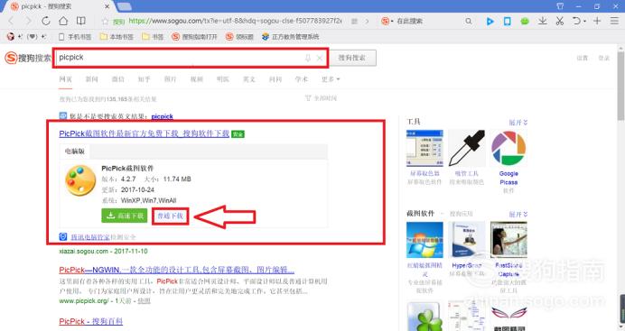Open the reading mode book icon
This screenshot has height=331, width=625.
coord(81,21)
